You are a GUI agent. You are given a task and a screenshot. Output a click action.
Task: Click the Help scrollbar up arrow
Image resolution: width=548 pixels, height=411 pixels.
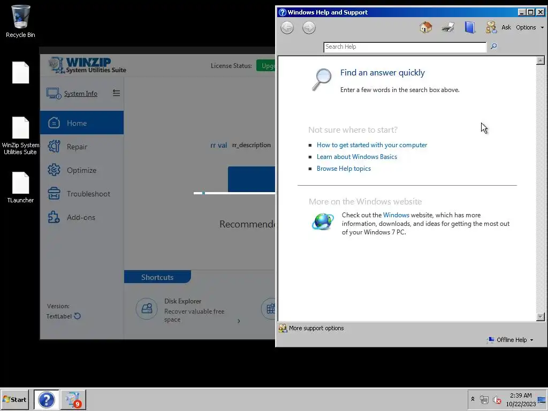541,60
